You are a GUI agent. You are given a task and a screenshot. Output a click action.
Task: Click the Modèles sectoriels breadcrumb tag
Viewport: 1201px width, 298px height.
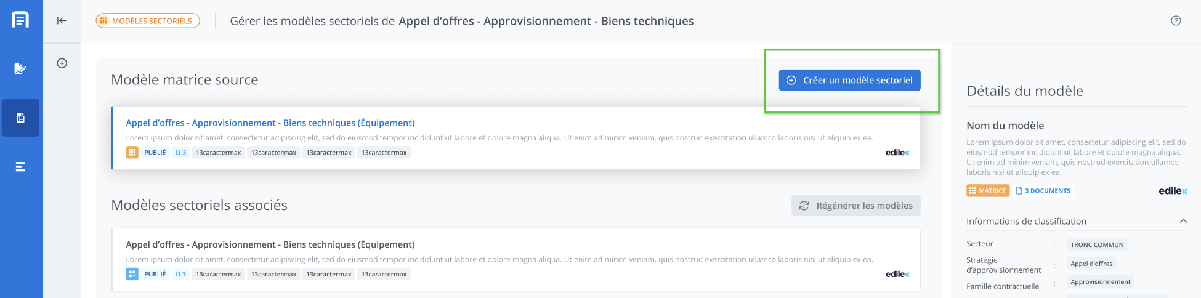pos(148,21)
